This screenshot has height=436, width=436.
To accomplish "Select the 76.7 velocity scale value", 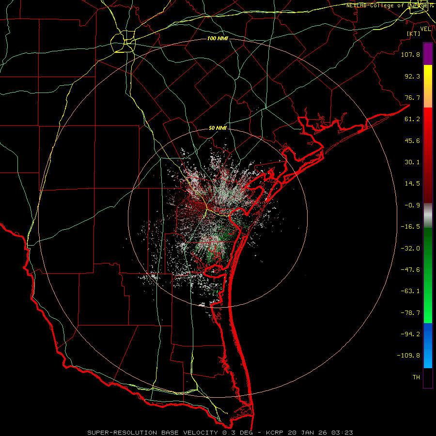I will coord(412,97).
